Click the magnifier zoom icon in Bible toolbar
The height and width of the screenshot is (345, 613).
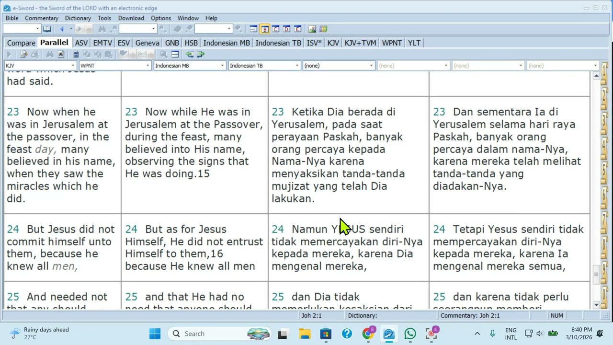tap(164, 54)
